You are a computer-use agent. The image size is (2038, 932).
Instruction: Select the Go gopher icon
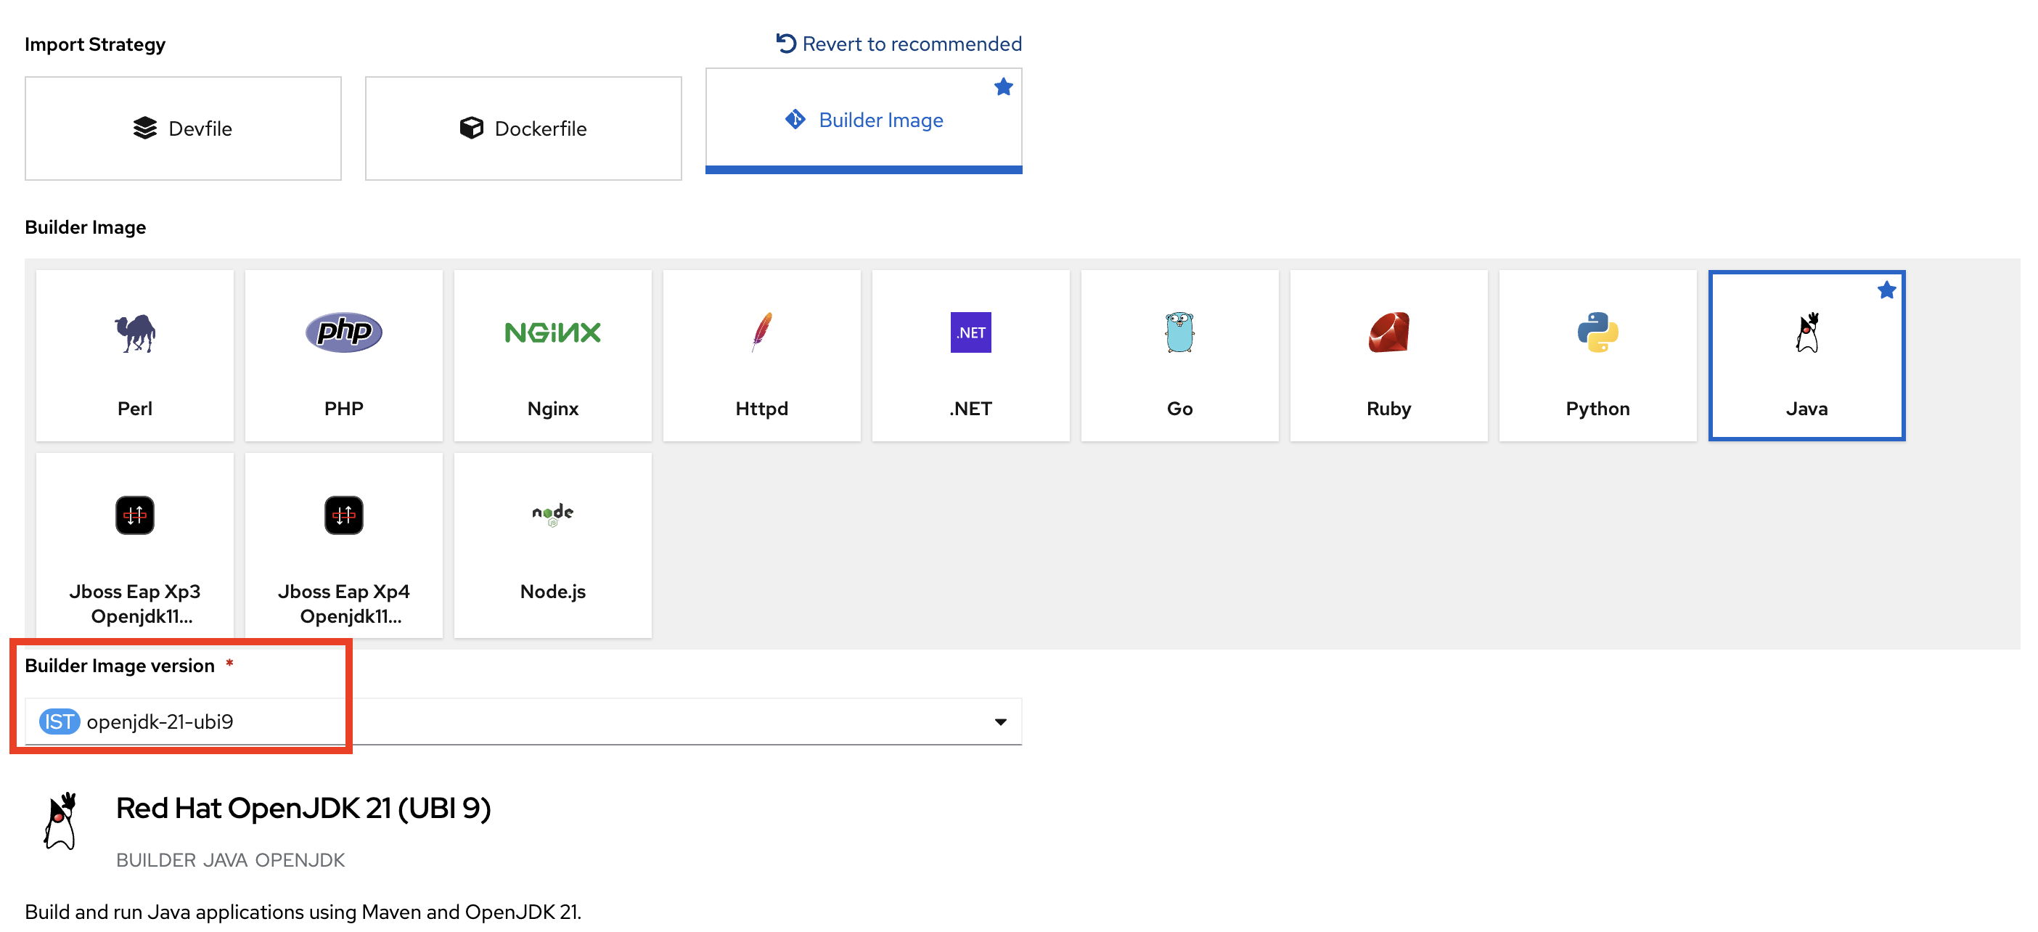coord(1179,332)
